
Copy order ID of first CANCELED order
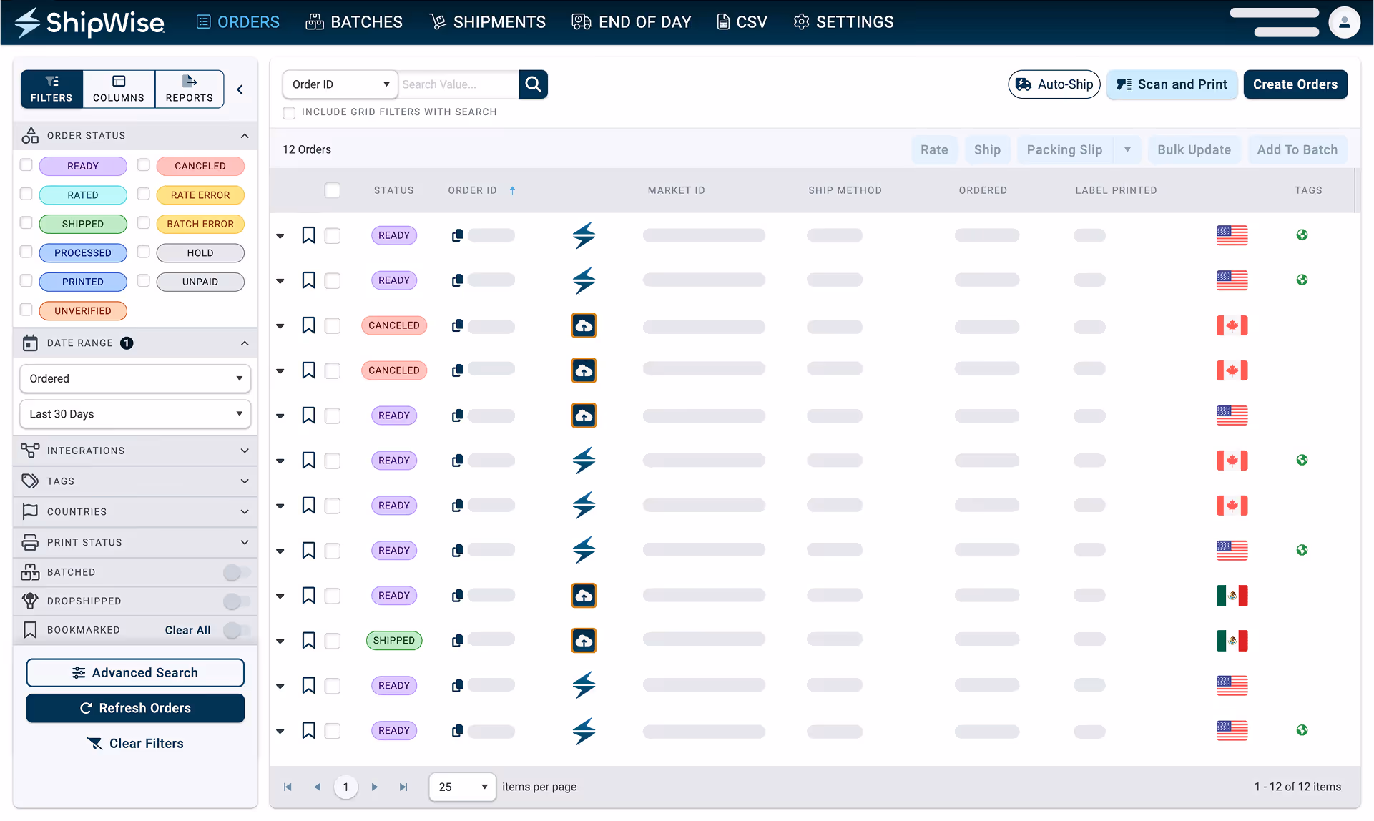pyautogui.click(x=458, y=325)
